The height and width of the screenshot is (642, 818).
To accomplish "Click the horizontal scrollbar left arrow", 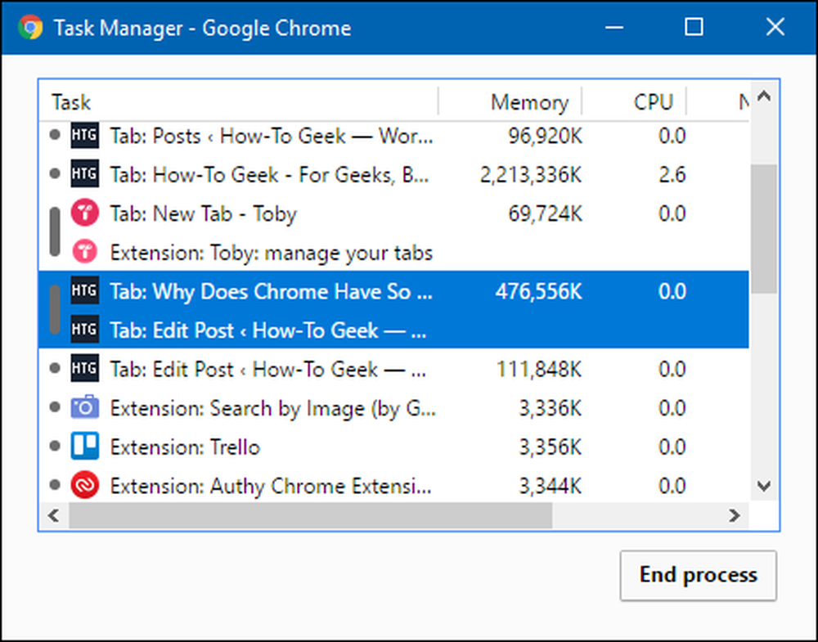I will tap(54, 516).
